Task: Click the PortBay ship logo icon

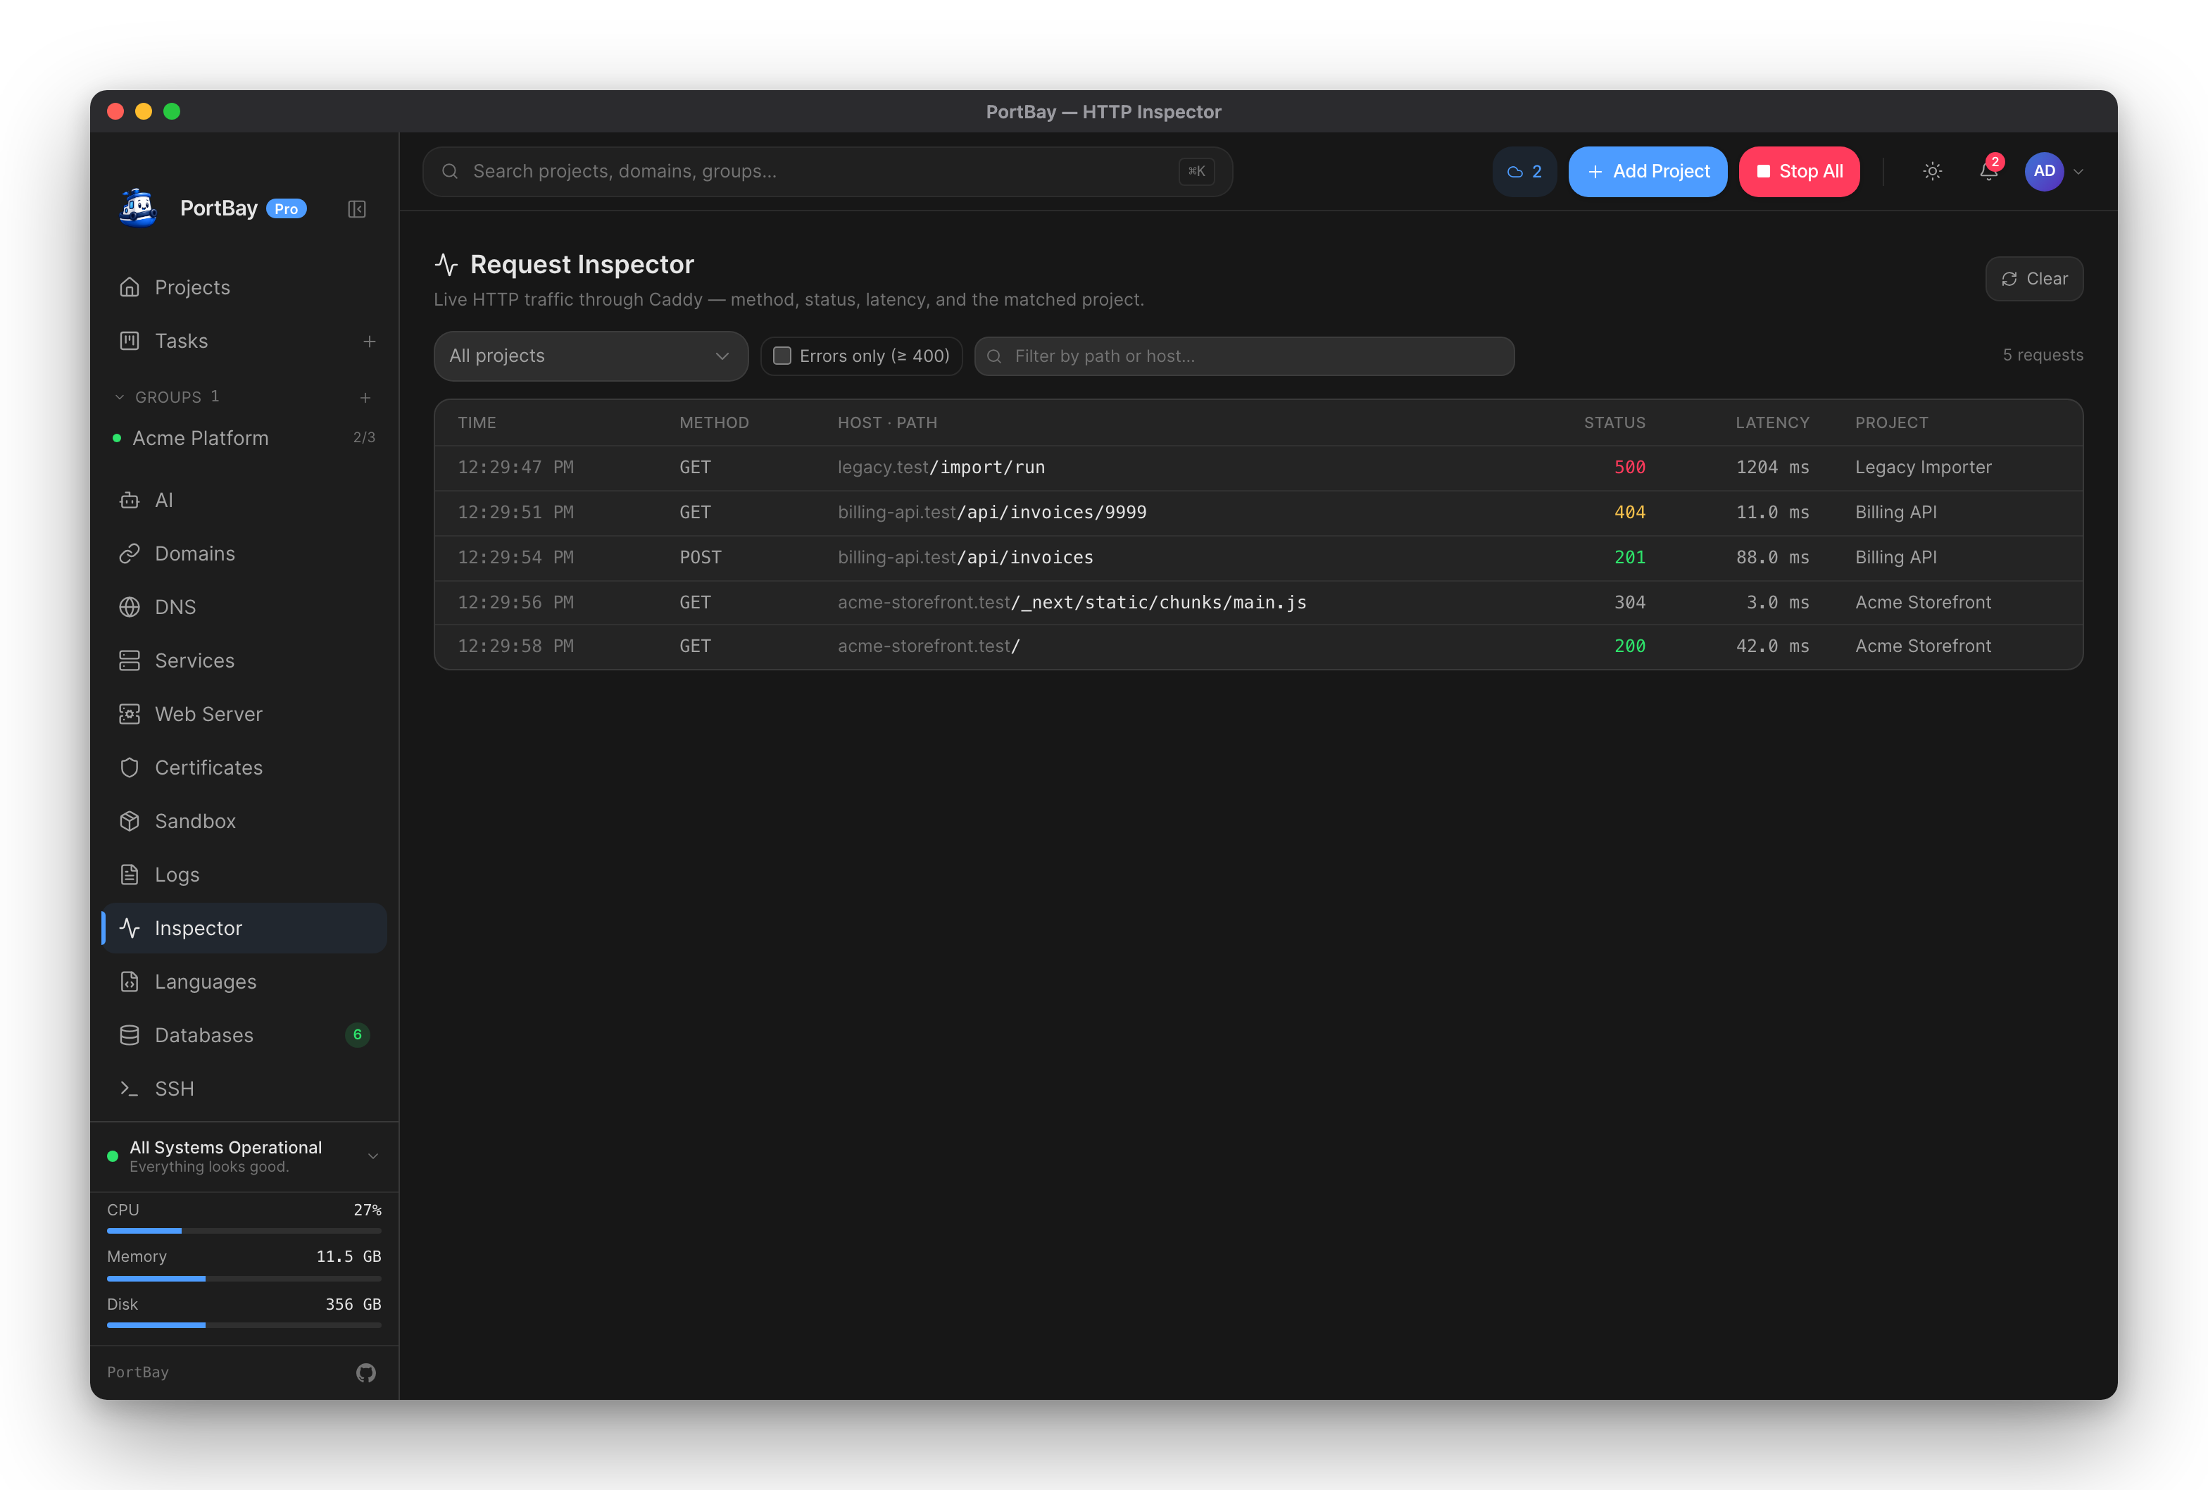Action: pyautogui.click(x=139, y=208)
